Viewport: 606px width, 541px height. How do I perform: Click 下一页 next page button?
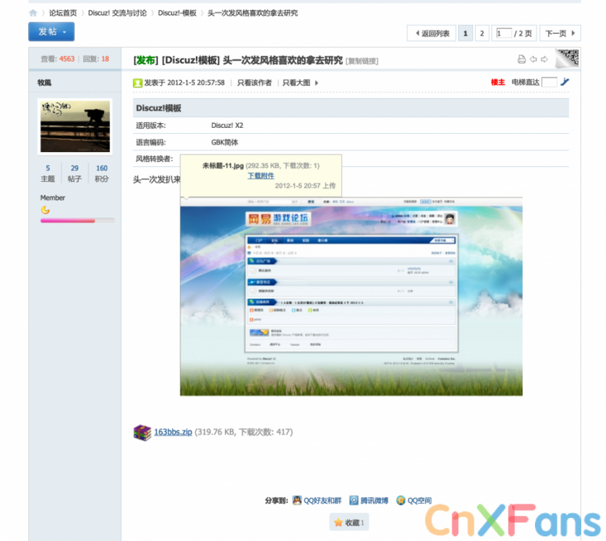tap(560, 33)
